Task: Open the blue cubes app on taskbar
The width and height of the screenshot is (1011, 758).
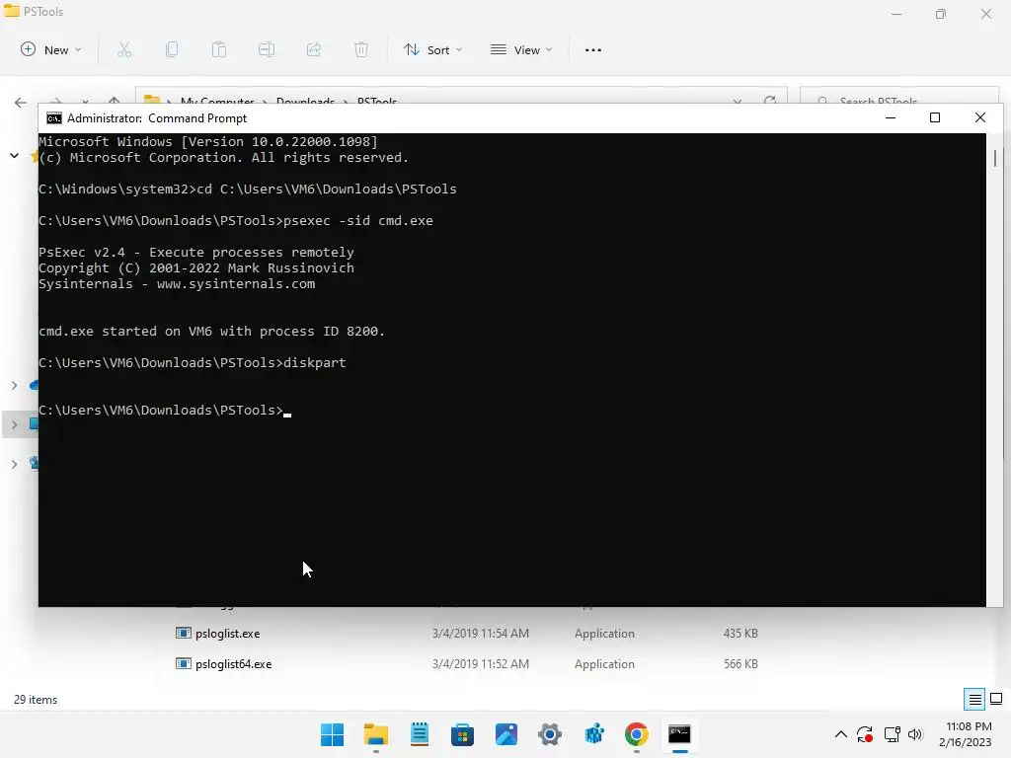Action: [x=593, y=734]
